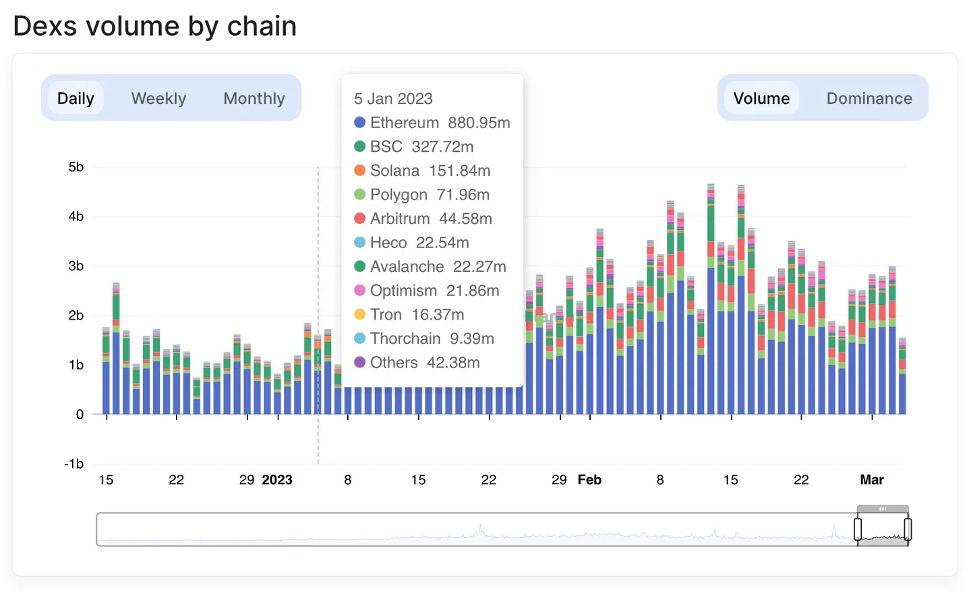Viewport: 971px width, 594px height.
Task: Click the left range slider handle
Action: point(858,529)
